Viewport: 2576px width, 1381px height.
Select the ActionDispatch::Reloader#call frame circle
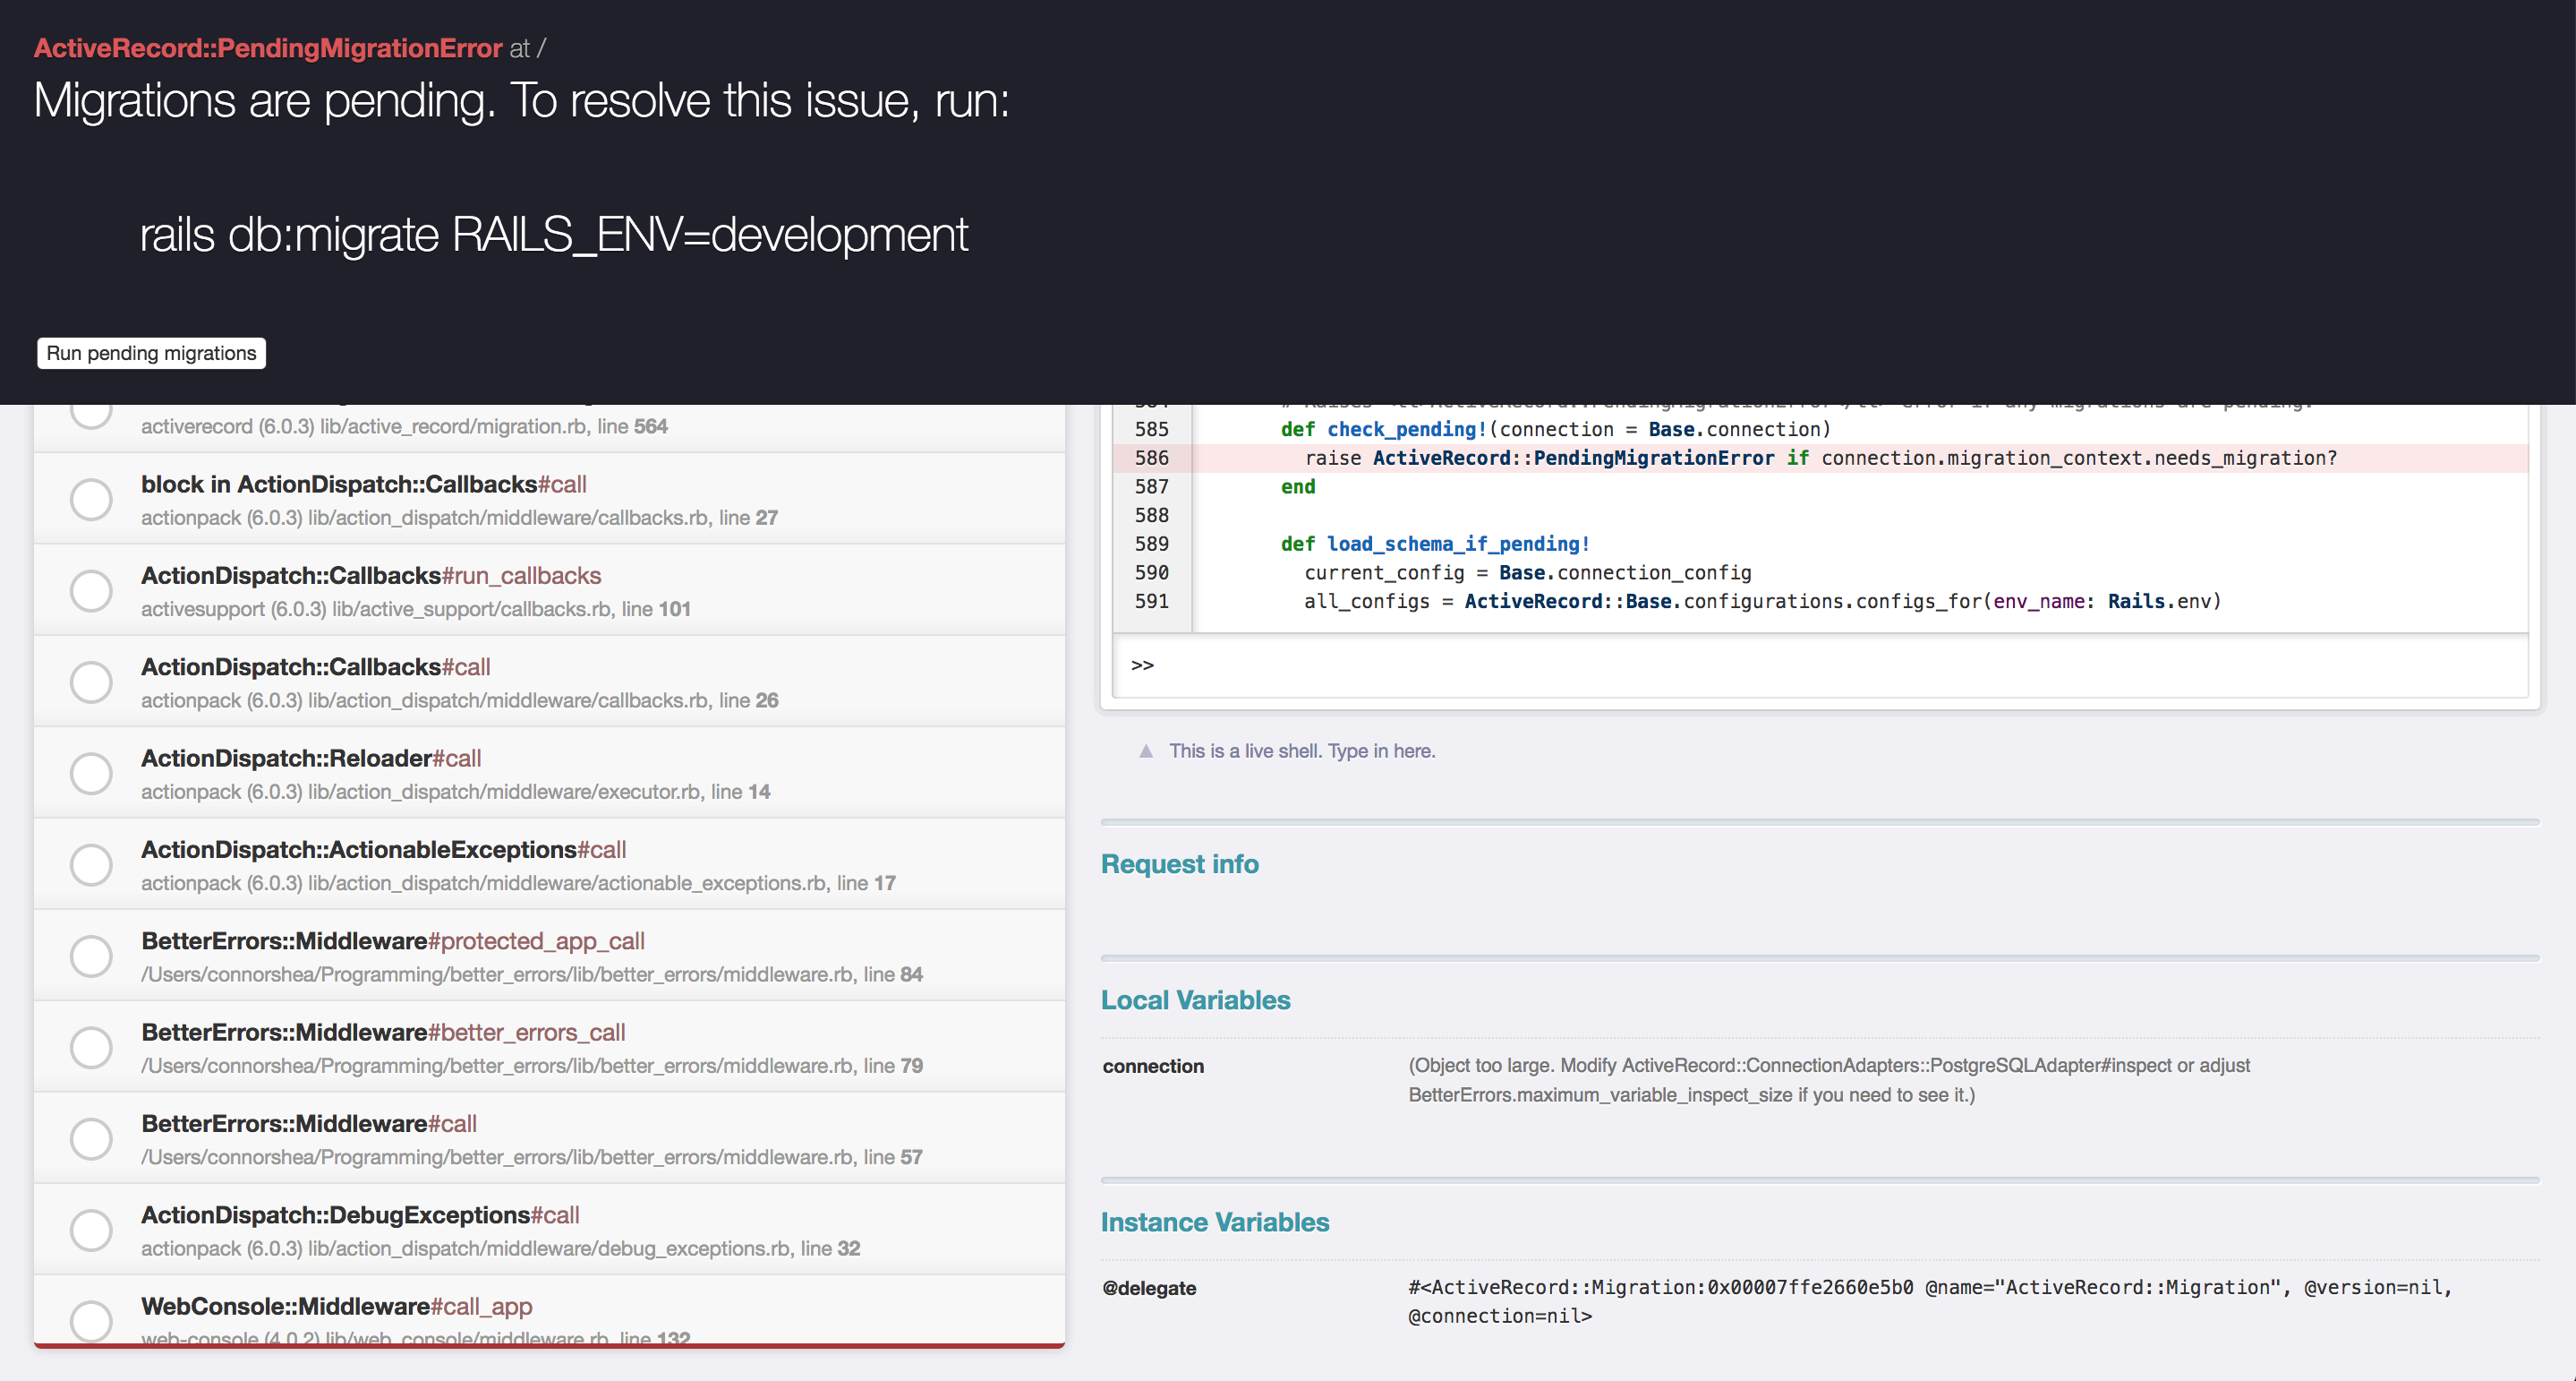coord(91,774)
